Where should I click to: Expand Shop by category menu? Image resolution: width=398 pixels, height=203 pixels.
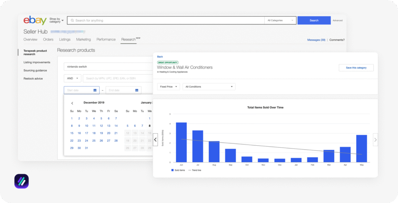(x=56, y=20)
